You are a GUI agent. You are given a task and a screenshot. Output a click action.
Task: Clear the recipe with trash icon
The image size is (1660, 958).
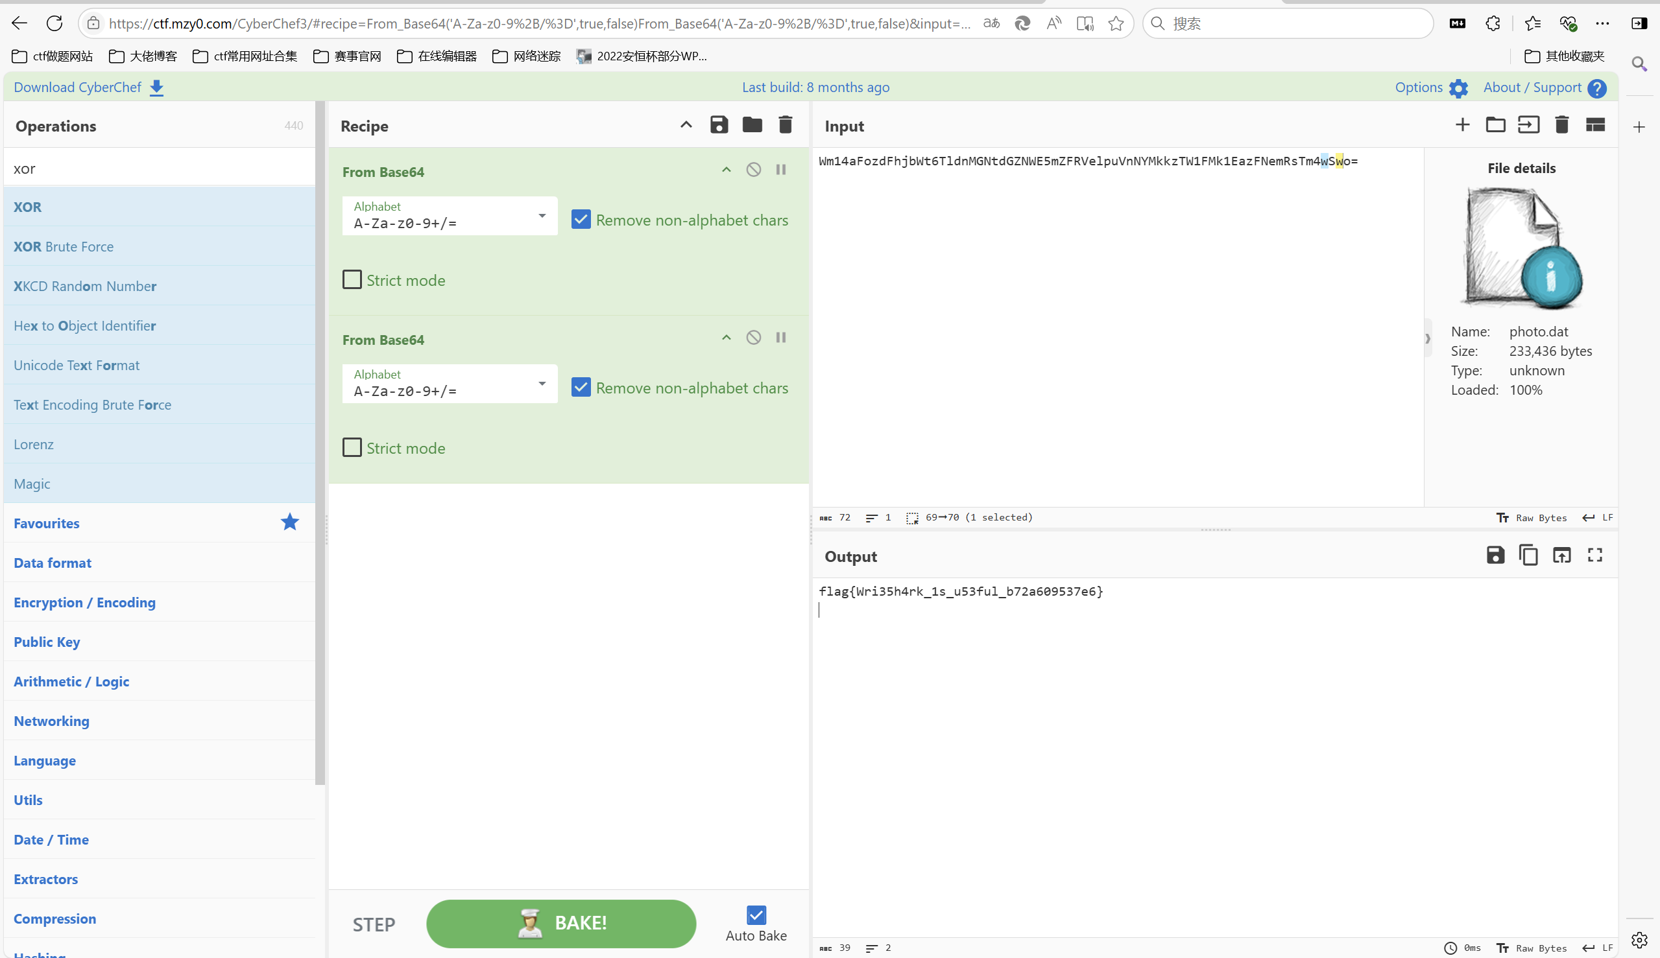click(785, 124)
